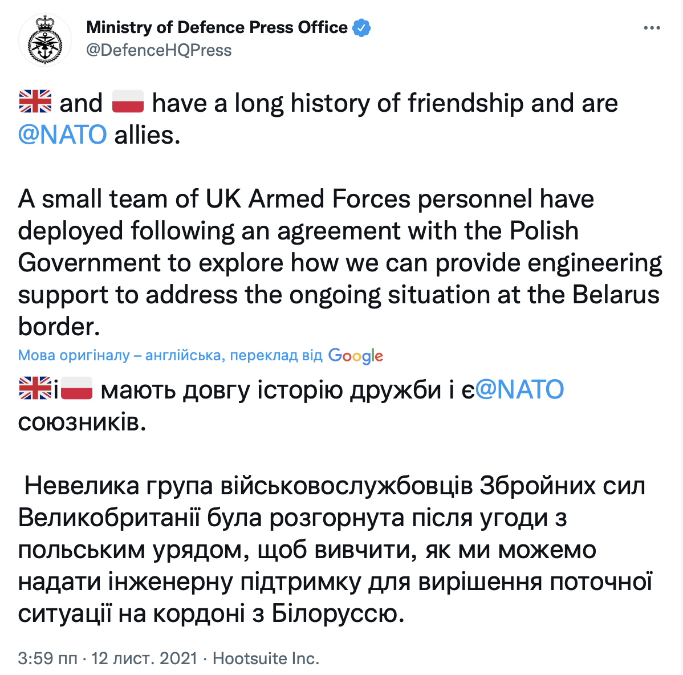Open @NATO mention in the Ukrainian translation
683x675 pixels.
(x=519, y=390)
